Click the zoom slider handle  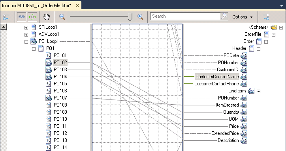point(130,17)
